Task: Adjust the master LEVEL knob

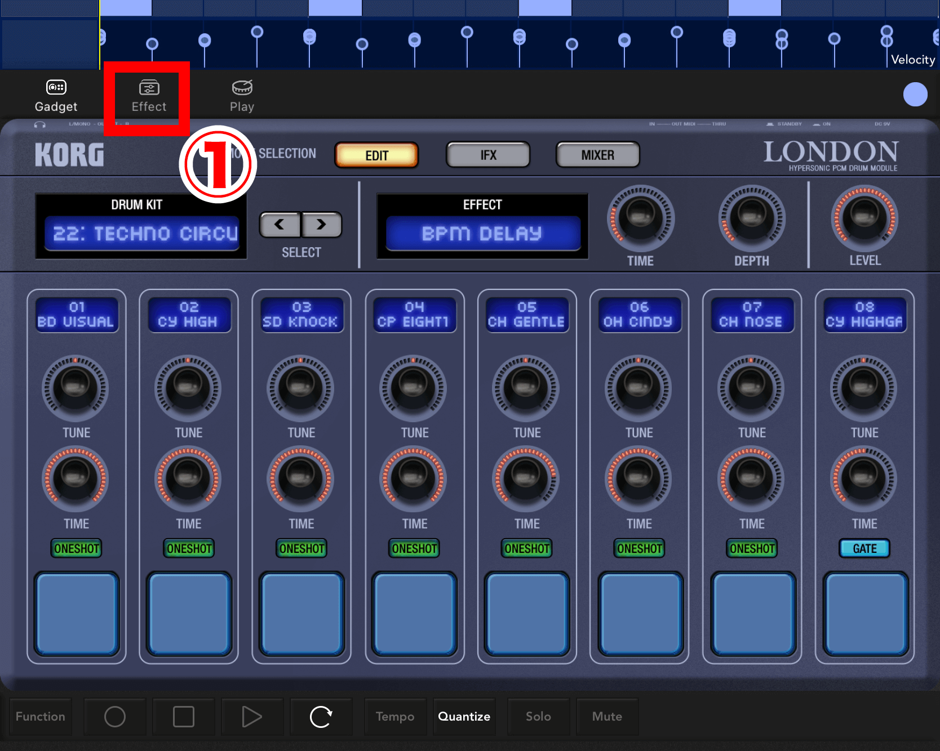Action: (x=864, y=218)
